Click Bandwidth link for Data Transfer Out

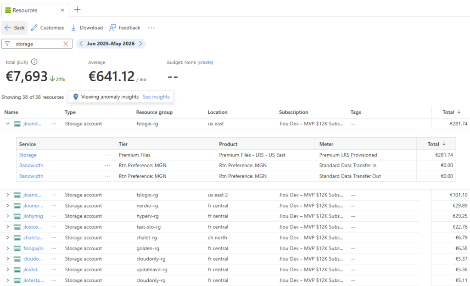click(x=31, y=176)
